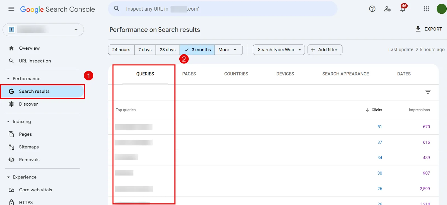Open the green account avatar

(x=442, y=9)
